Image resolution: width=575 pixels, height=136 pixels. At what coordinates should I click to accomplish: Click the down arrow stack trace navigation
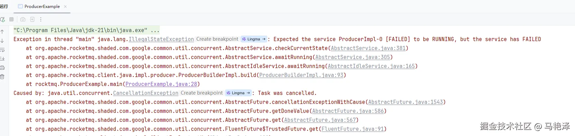coord(2,41)
